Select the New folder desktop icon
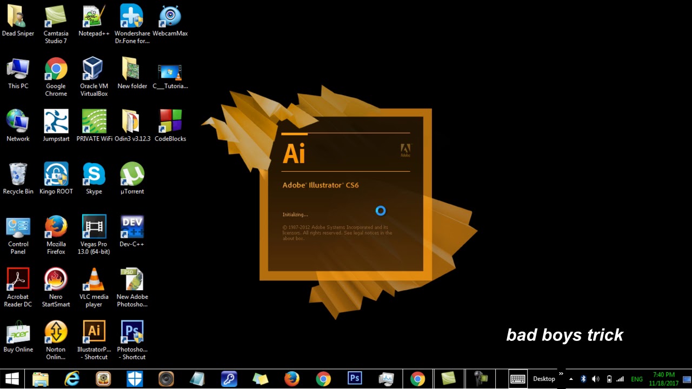The height and width of the screenshot is (389, 692). point(132,73)
